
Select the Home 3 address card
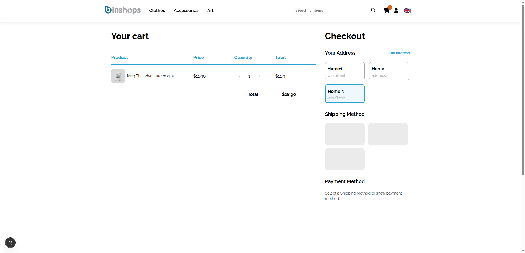tap(345, 94)
